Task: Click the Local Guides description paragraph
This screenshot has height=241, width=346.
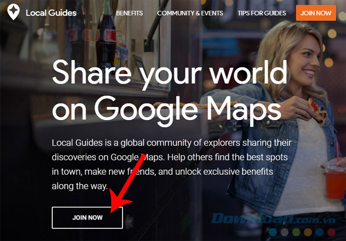Action: pos(172,164)
